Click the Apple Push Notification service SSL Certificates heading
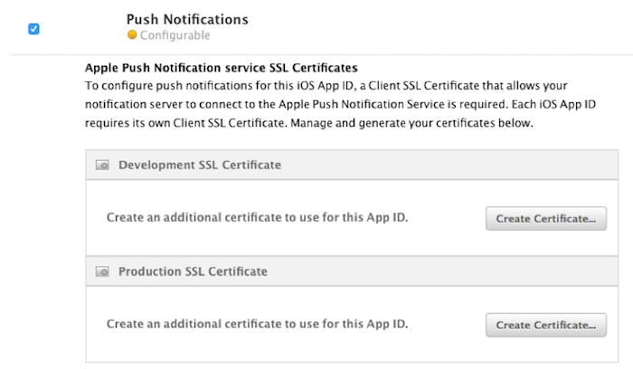The image size is (633, 369). 222,68
